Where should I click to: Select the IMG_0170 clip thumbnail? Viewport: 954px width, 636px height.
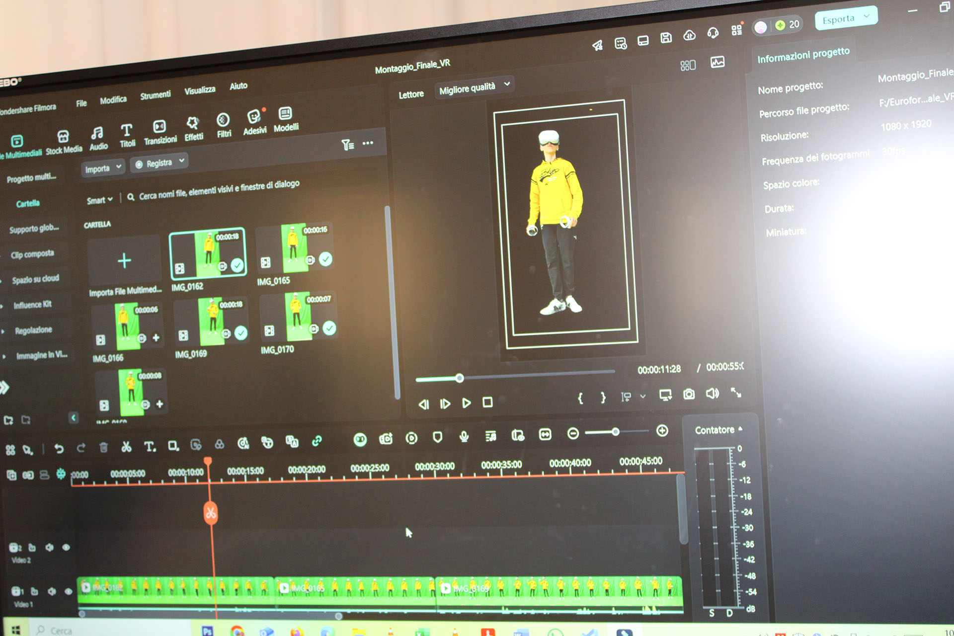(299, 317)
